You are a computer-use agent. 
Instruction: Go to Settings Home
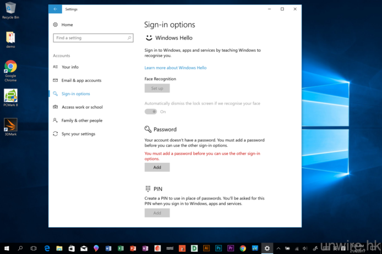[67, 25]
